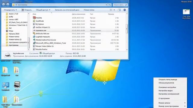Open Настройки видео from menu
This screenshot has width=193, height=108.
point(166,91)
